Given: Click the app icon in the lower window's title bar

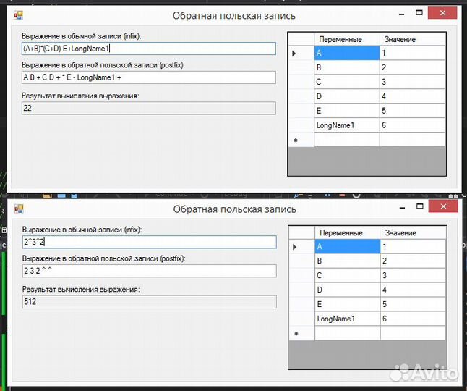Looking at the screenshot, I should point(19,209).
